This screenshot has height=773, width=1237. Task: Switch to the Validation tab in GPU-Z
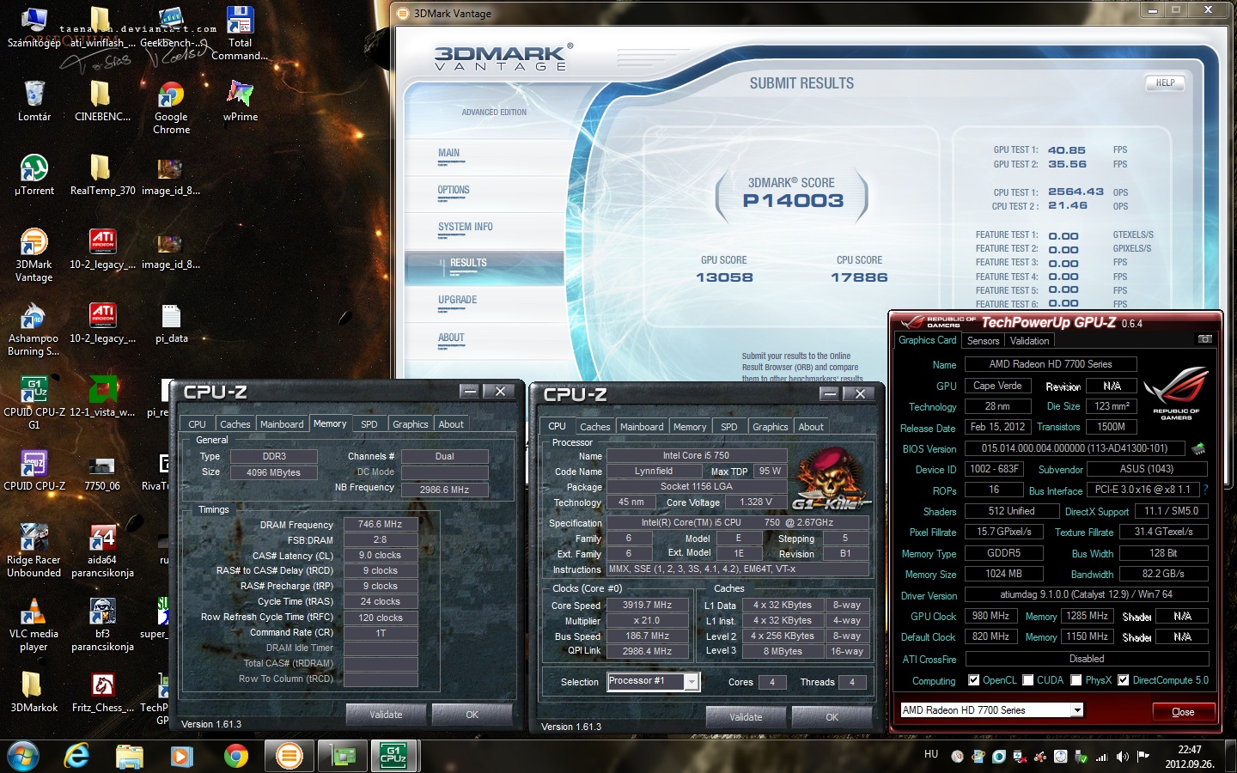click(x=1029, y=341)
